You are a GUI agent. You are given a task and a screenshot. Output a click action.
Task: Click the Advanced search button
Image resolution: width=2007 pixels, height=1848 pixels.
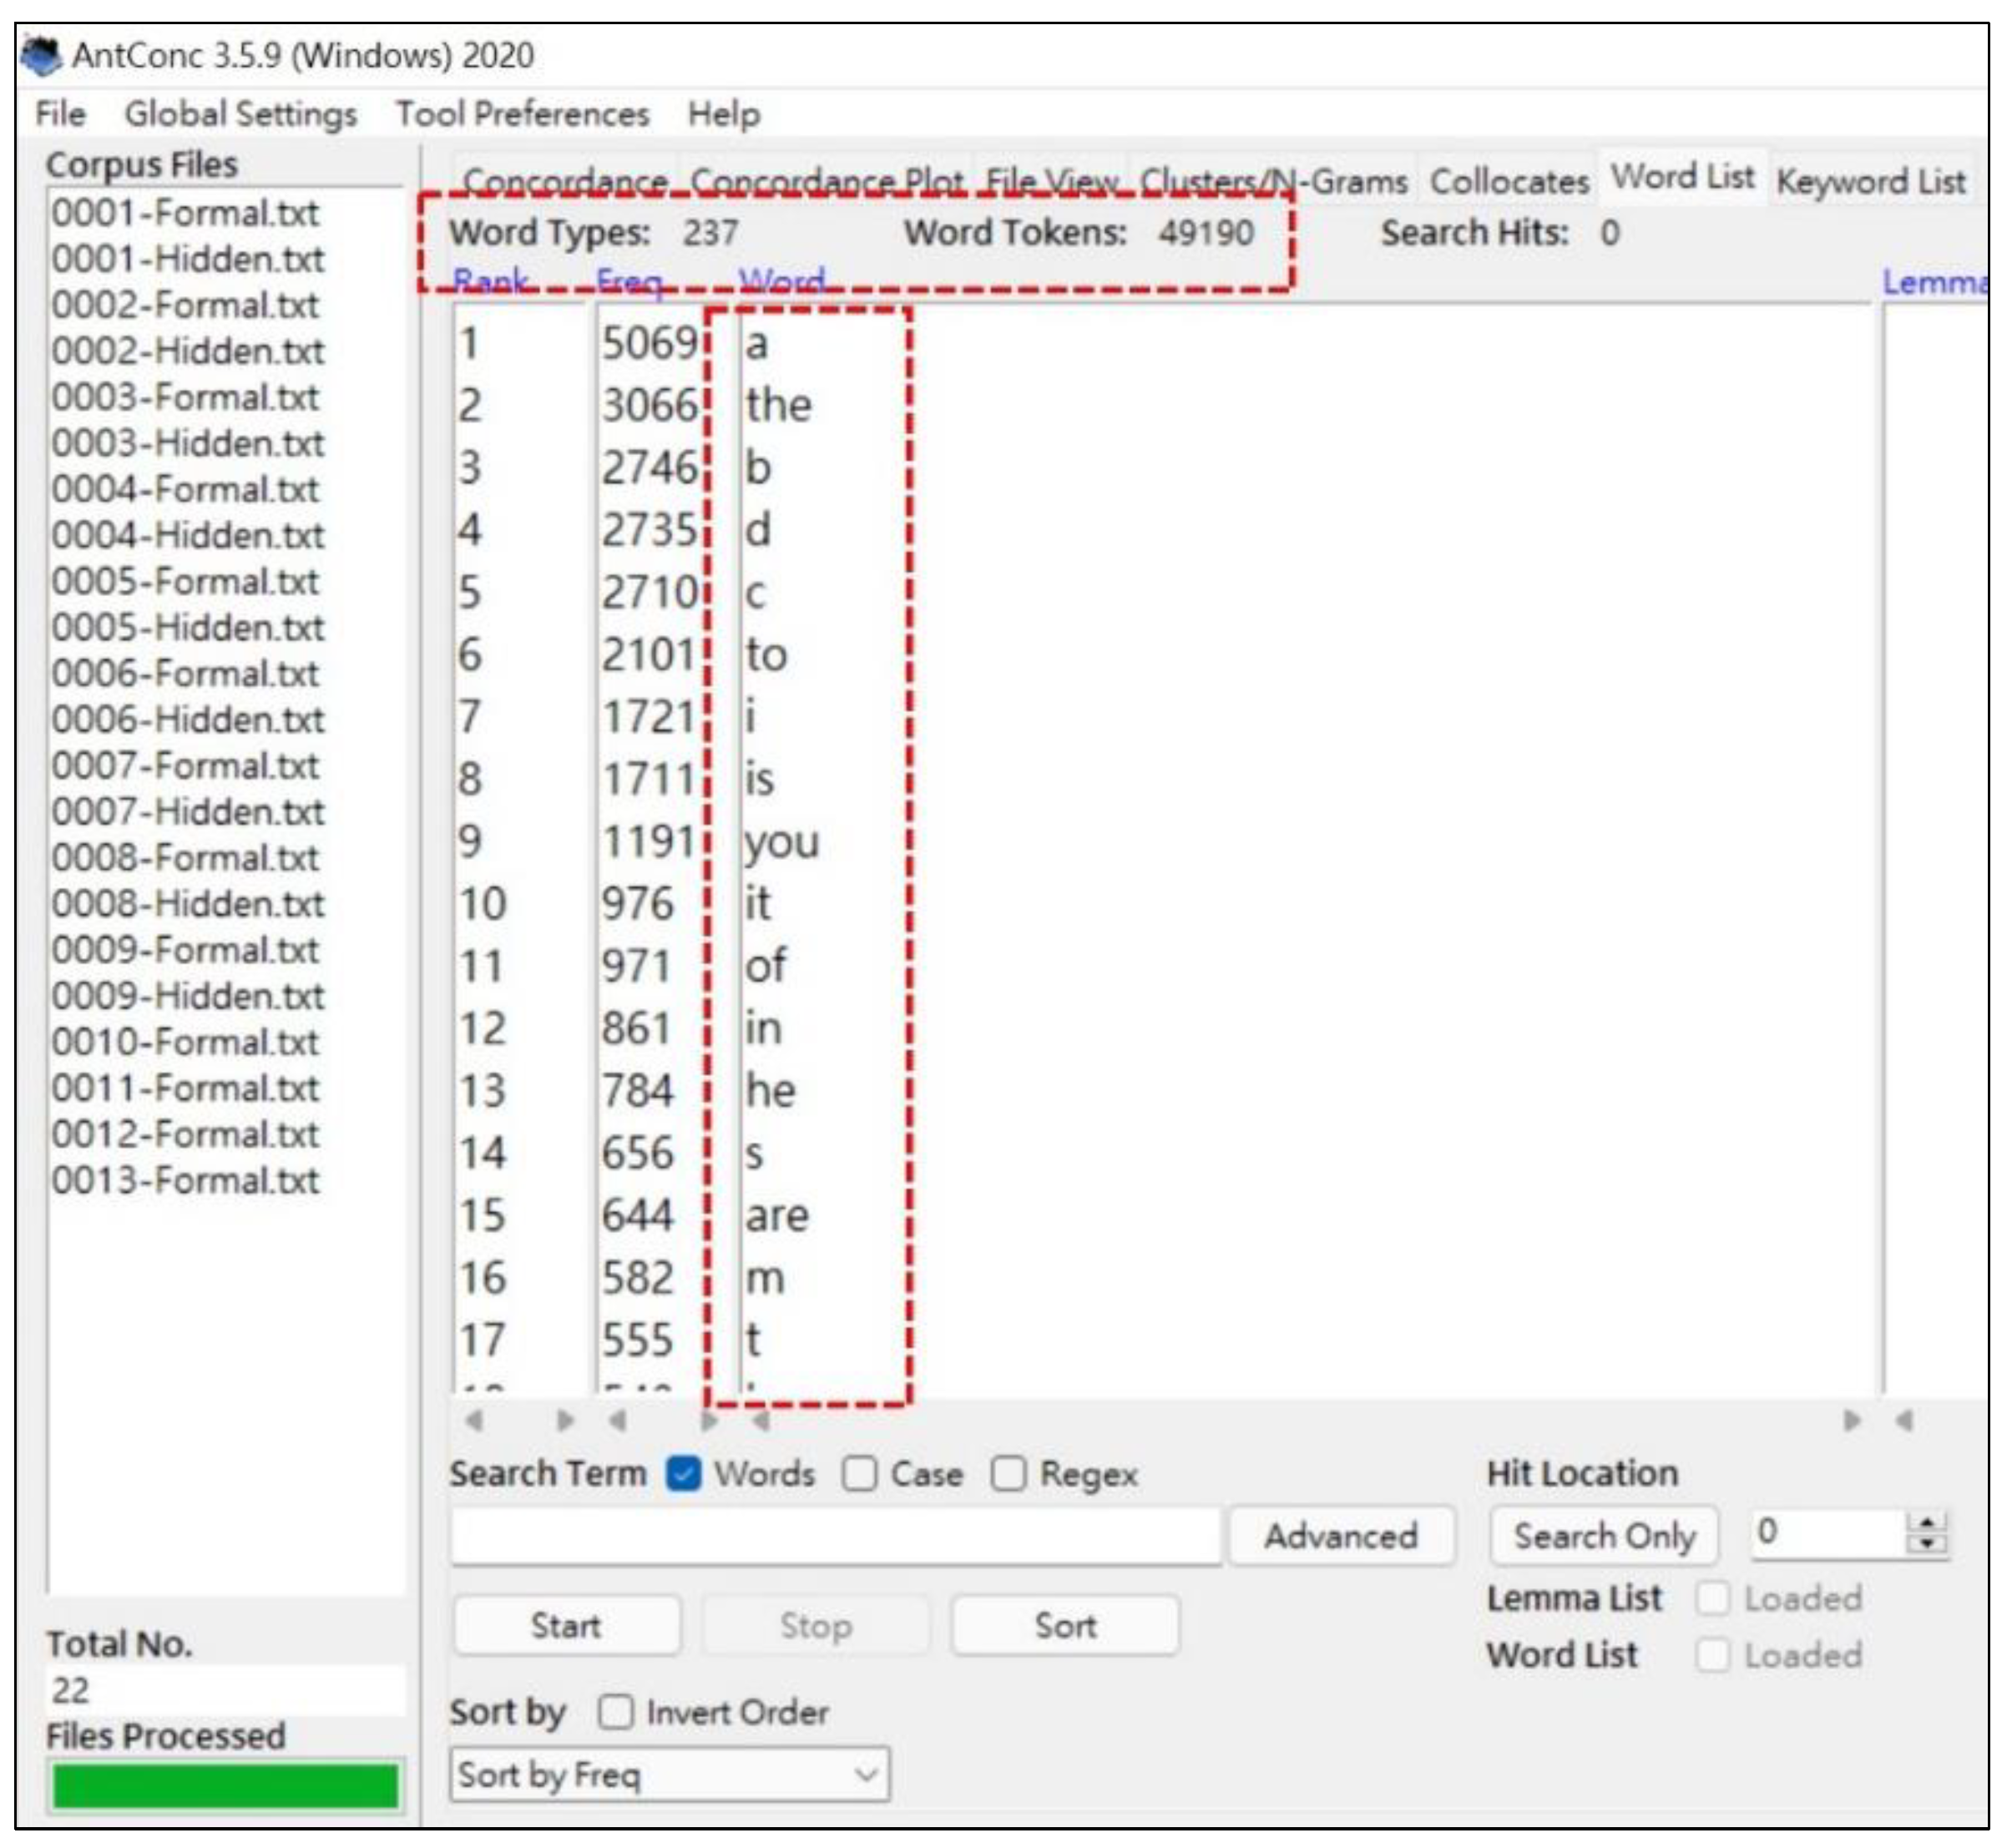pos(1340,1536)
